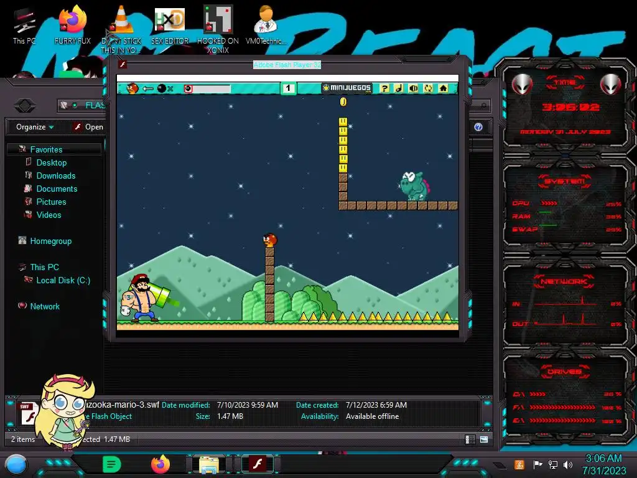
Task: Click the Explorer help question mark icon
Action: coord(478,127)
